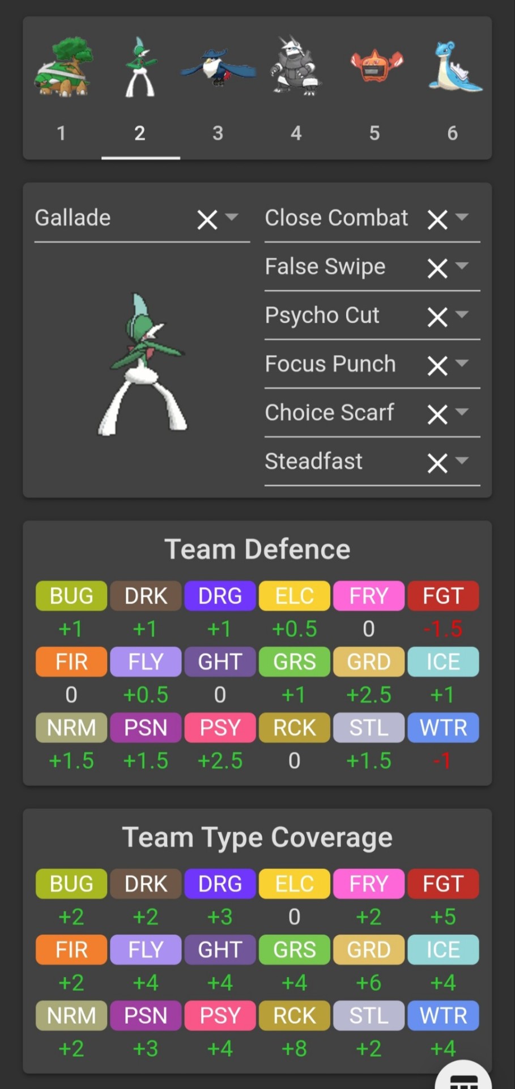The height and width of the screenshot is (1089, 515).
Task: Click the FIR badge in Team Type Coverage
Action: tap(71, 949)
